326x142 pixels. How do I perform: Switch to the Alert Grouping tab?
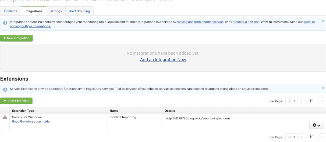[x=80, y=11]
